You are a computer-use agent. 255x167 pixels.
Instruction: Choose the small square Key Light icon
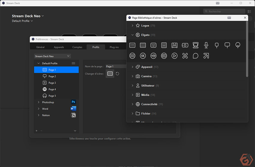click(217, 45)
